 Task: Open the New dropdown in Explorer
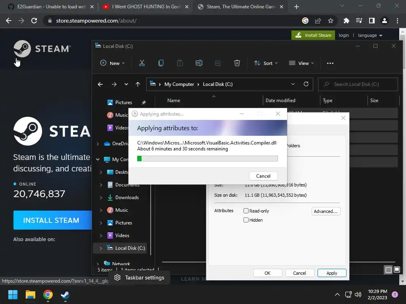(x=113, y=63)
